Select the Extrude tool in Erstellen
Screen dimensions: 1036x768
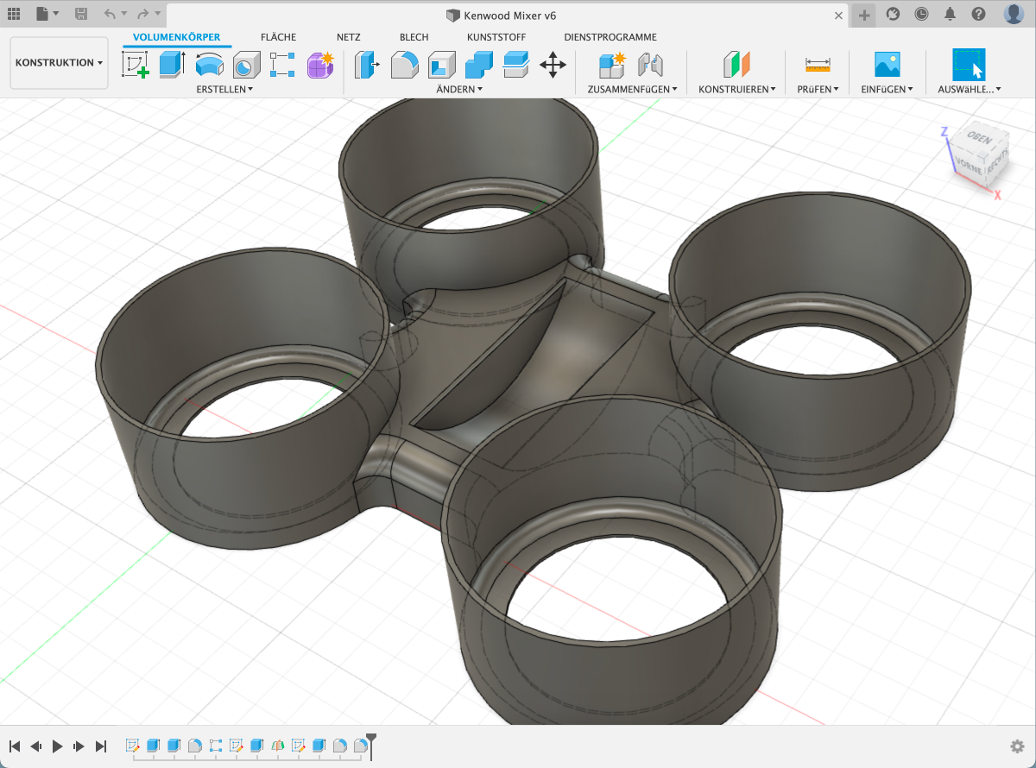(x=173, y=65)
